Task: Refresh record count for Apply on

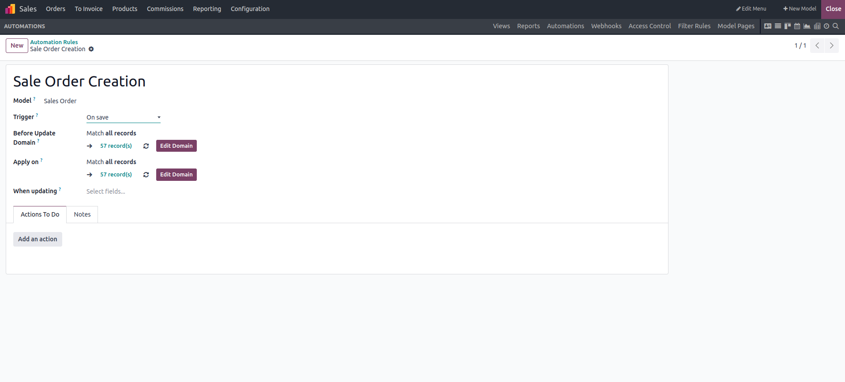Action: (146, 175)
